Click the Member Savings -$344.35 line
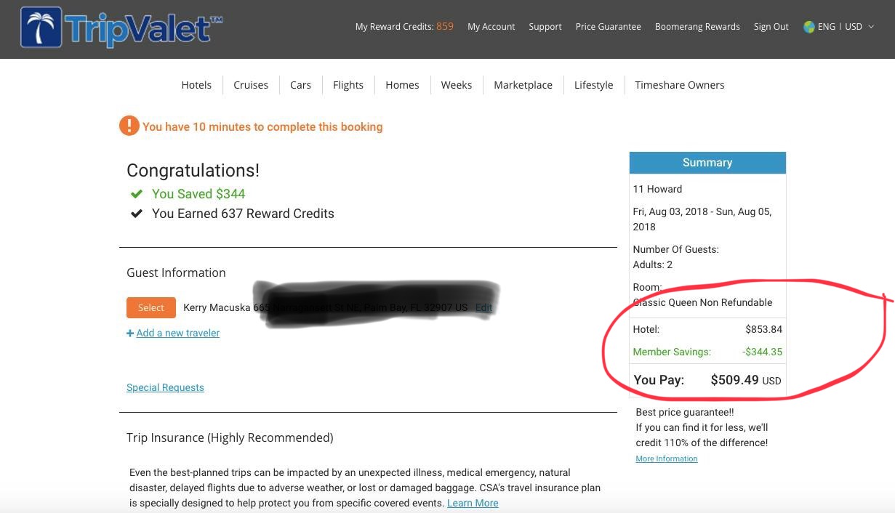This screenshot has height=513, width=895. [x=707, y=352]
